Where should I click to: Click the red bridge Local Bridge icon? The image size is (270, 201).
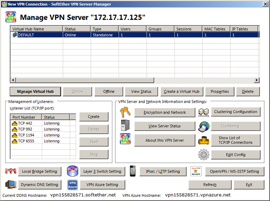point(11,171)
